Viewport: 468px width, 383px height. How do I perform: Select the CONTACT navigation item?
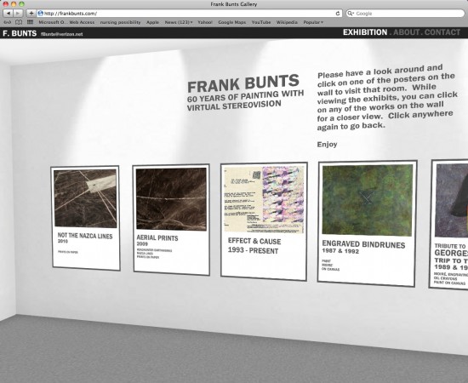click(442, 32)
